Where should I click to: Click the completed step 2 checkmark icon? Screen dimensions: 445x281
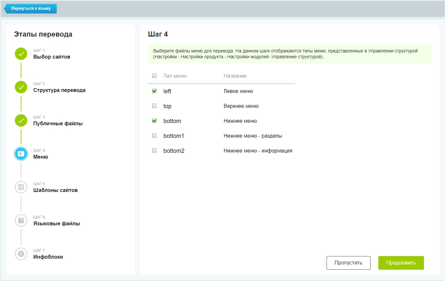(21, 87)
